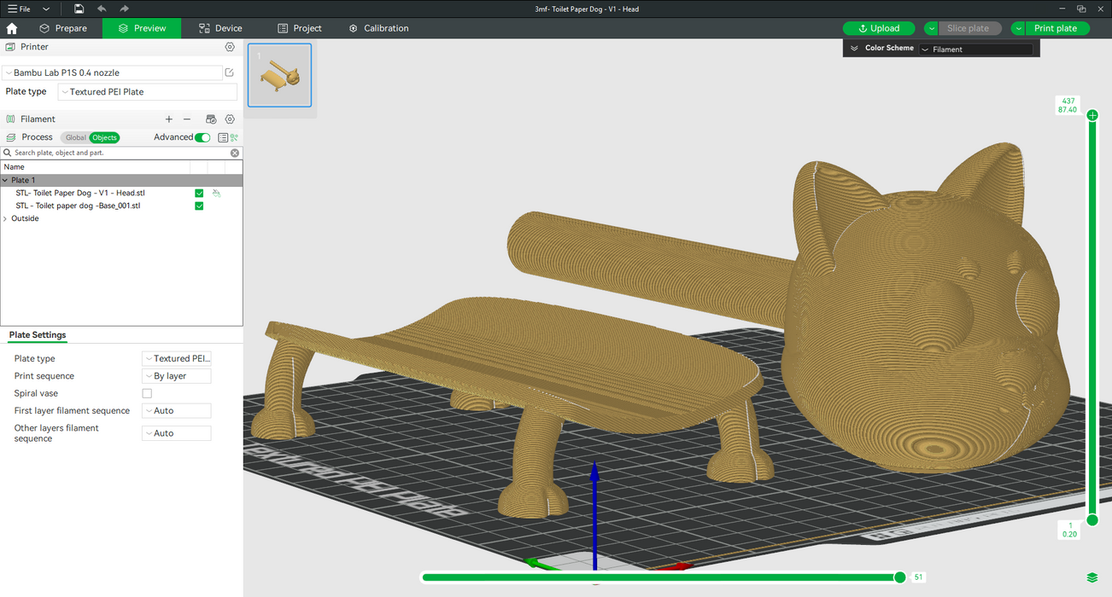The image size is (1112, 597).
Task: Click the layers icon below vertical slider
Action: [1092, 577]
